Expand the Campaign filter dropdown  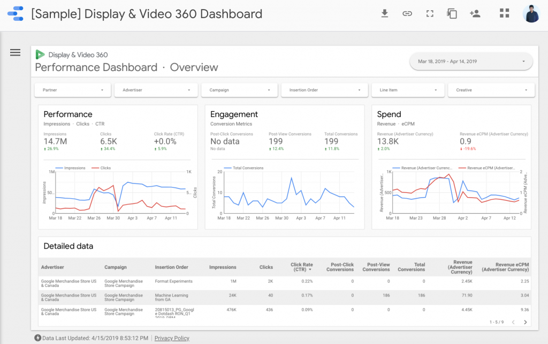coord(239,90)
